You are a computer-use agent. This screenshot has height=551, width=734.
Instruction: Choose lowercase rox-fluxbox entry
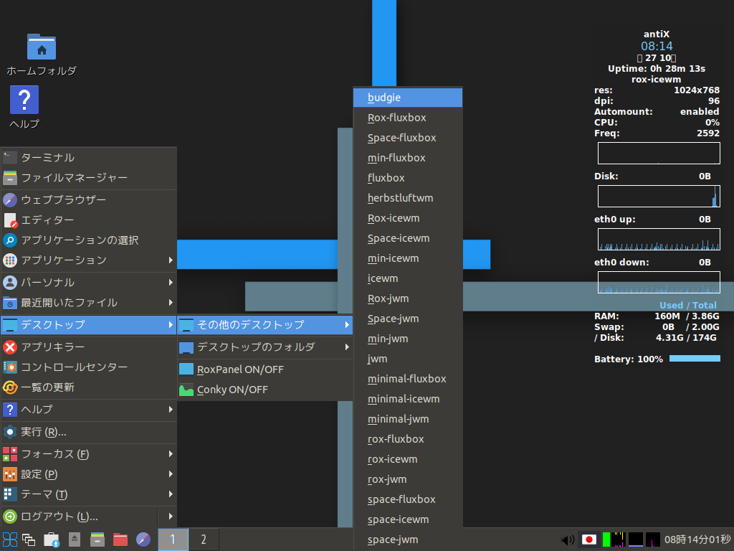click(408, 439)
